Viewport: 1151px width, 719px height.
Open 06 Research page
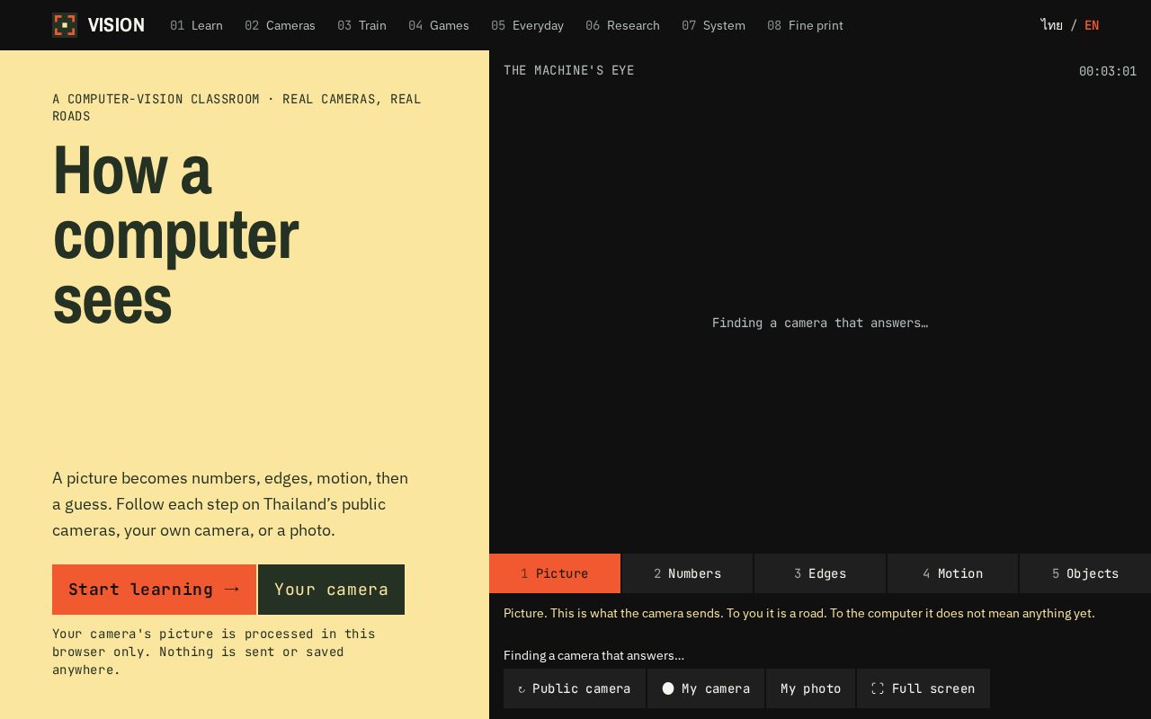622,25
